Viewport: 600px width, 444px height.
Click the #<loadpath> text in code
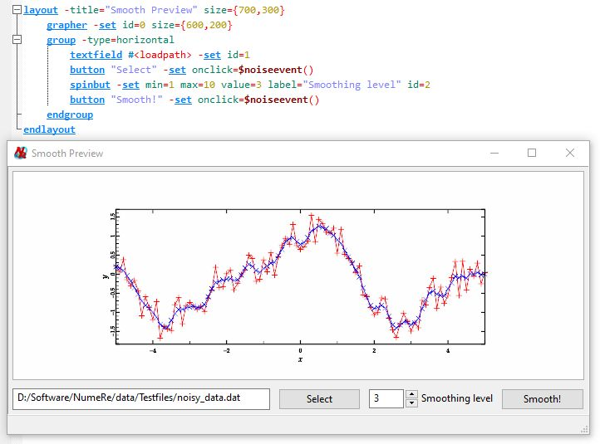(160, 55)
